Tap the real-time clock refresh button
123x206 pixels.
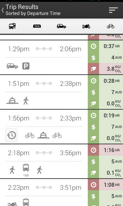click(12, 135)
